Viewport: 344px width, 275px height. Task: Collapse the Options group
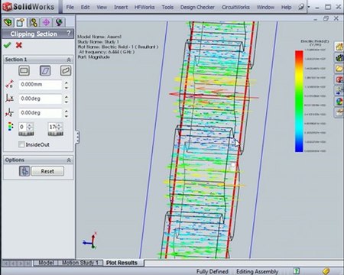[x=69, y=160]
